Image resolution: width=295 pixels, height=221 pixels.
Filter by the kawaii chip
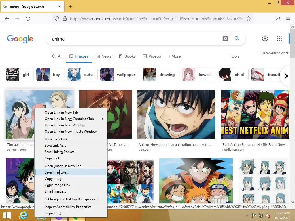(198, 75)
